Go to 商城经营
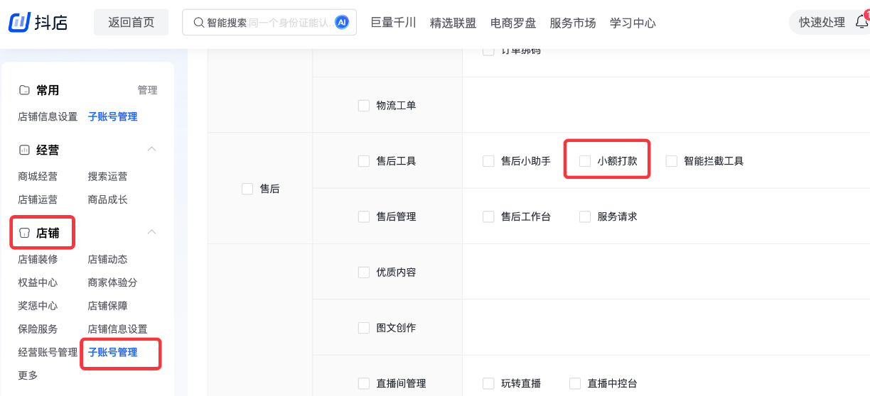 coord(38,177)
